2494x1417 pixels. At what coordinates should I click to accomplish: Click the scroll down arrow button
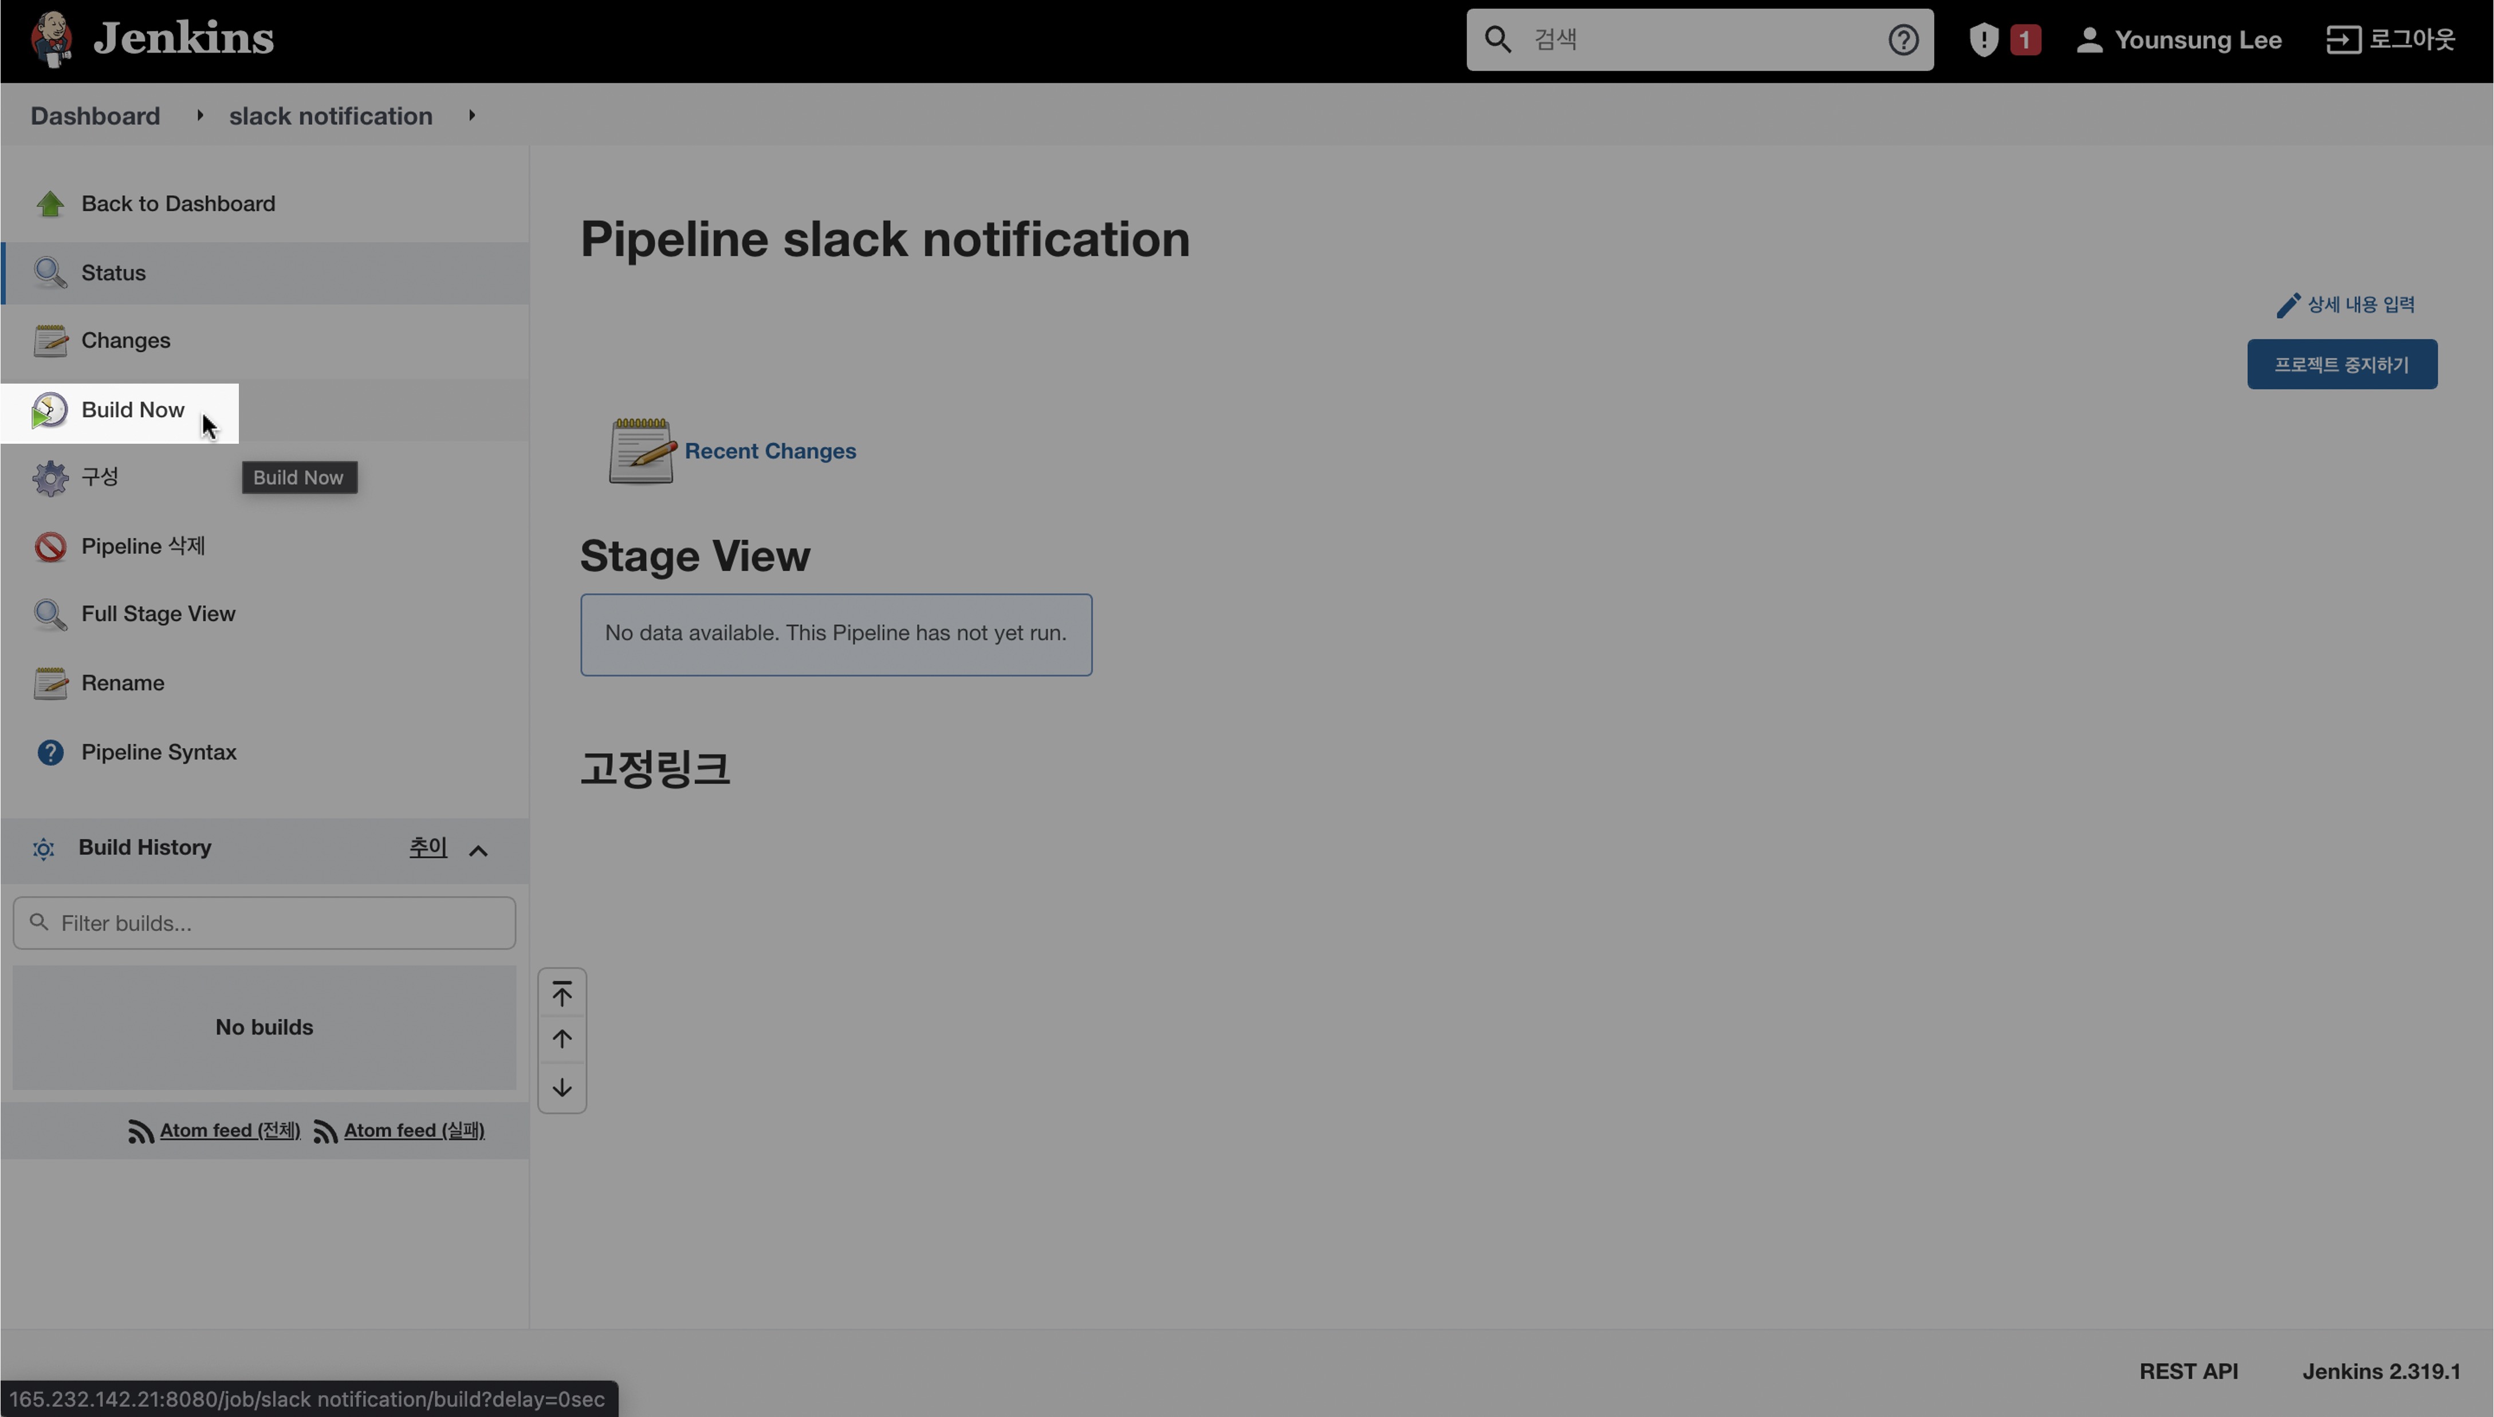coord(562,1088)
